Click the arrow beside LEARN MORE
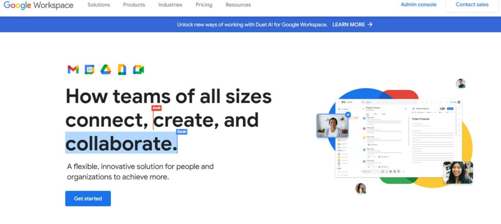Viewport: 501px width, 224px height. coord(370,24)
